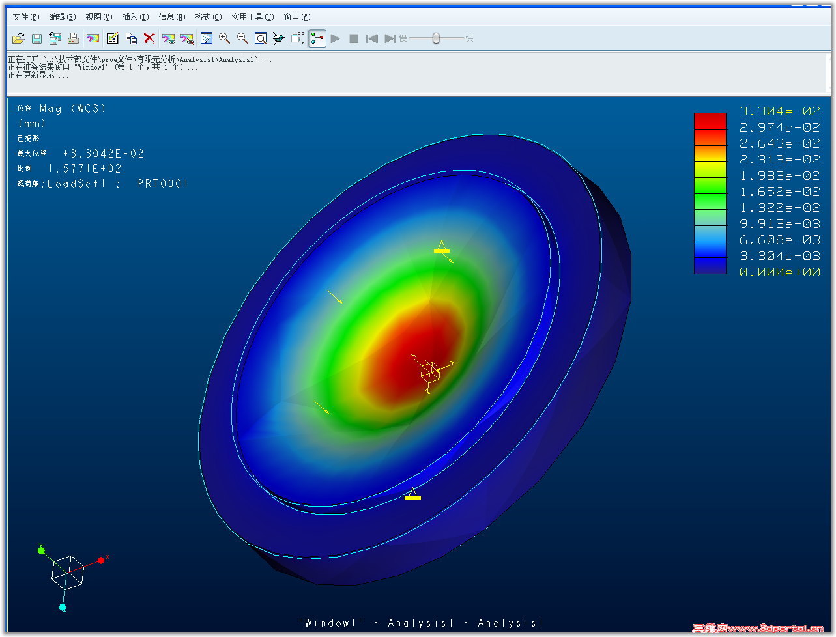
Task: Zoom out with the minus magnifier
Action: click(243, 38)
